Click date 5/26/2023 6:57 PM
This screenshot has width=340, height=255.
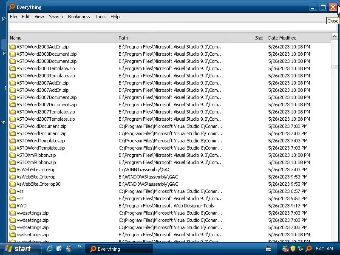click(x=288, y=191)
